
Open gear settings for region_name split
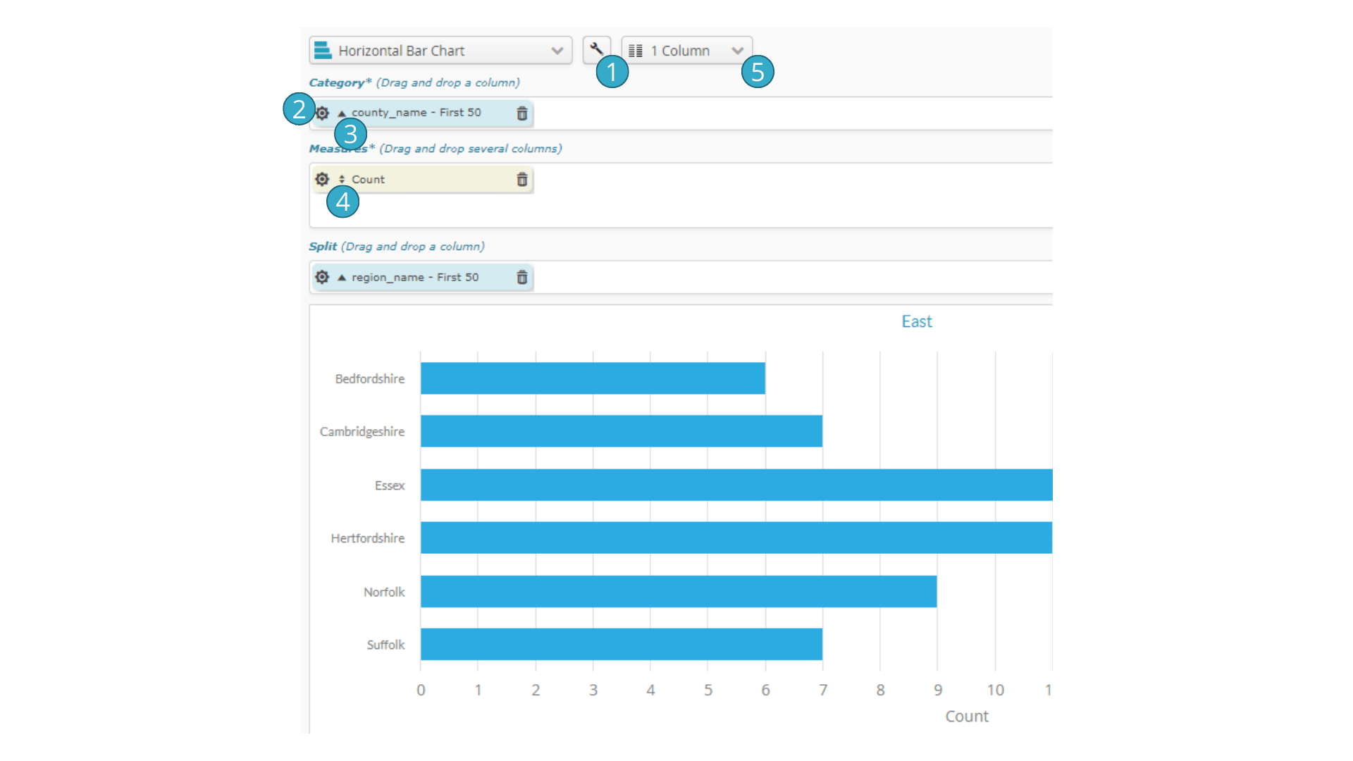click(322, 277)
